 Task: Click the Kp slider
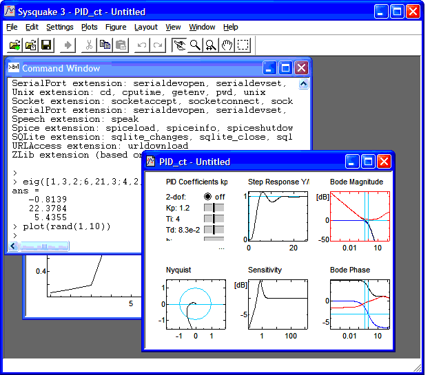click(x=214, y=208)
